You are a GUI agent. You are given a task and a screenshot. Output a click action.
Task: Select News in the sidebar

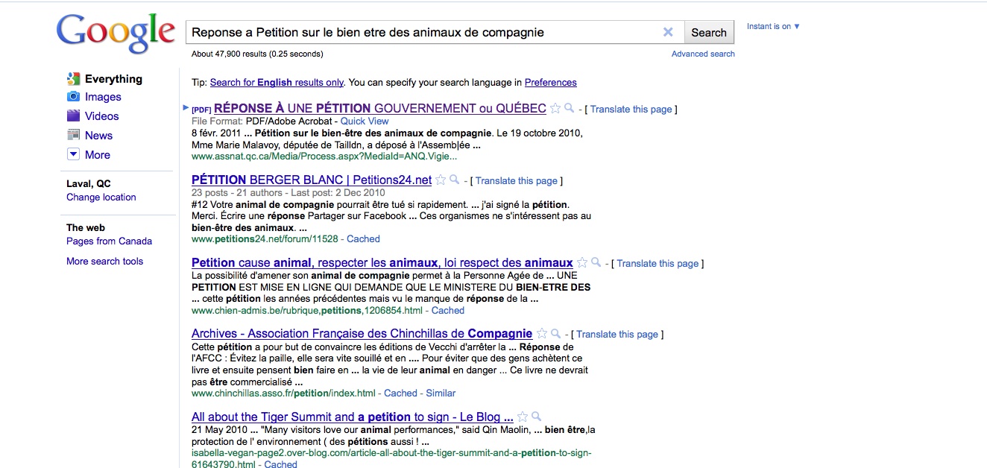coord(99,136)
